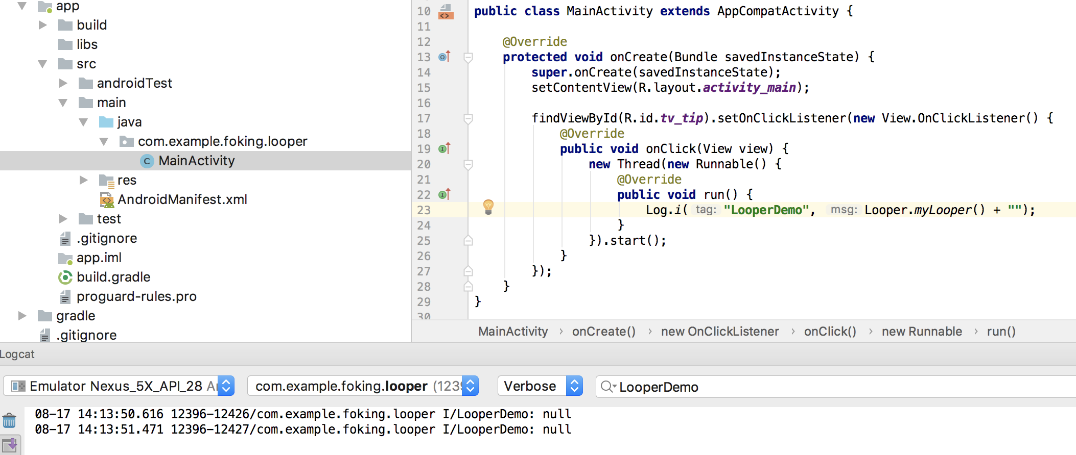Click the build.gradle file icon
Viewport: 1076px width, 455px height.
point(65,277)
